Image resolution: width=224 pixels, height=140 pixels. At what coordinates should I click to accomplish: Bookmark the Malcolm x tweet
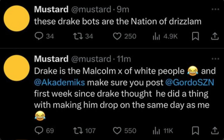(x=195, y=130)
